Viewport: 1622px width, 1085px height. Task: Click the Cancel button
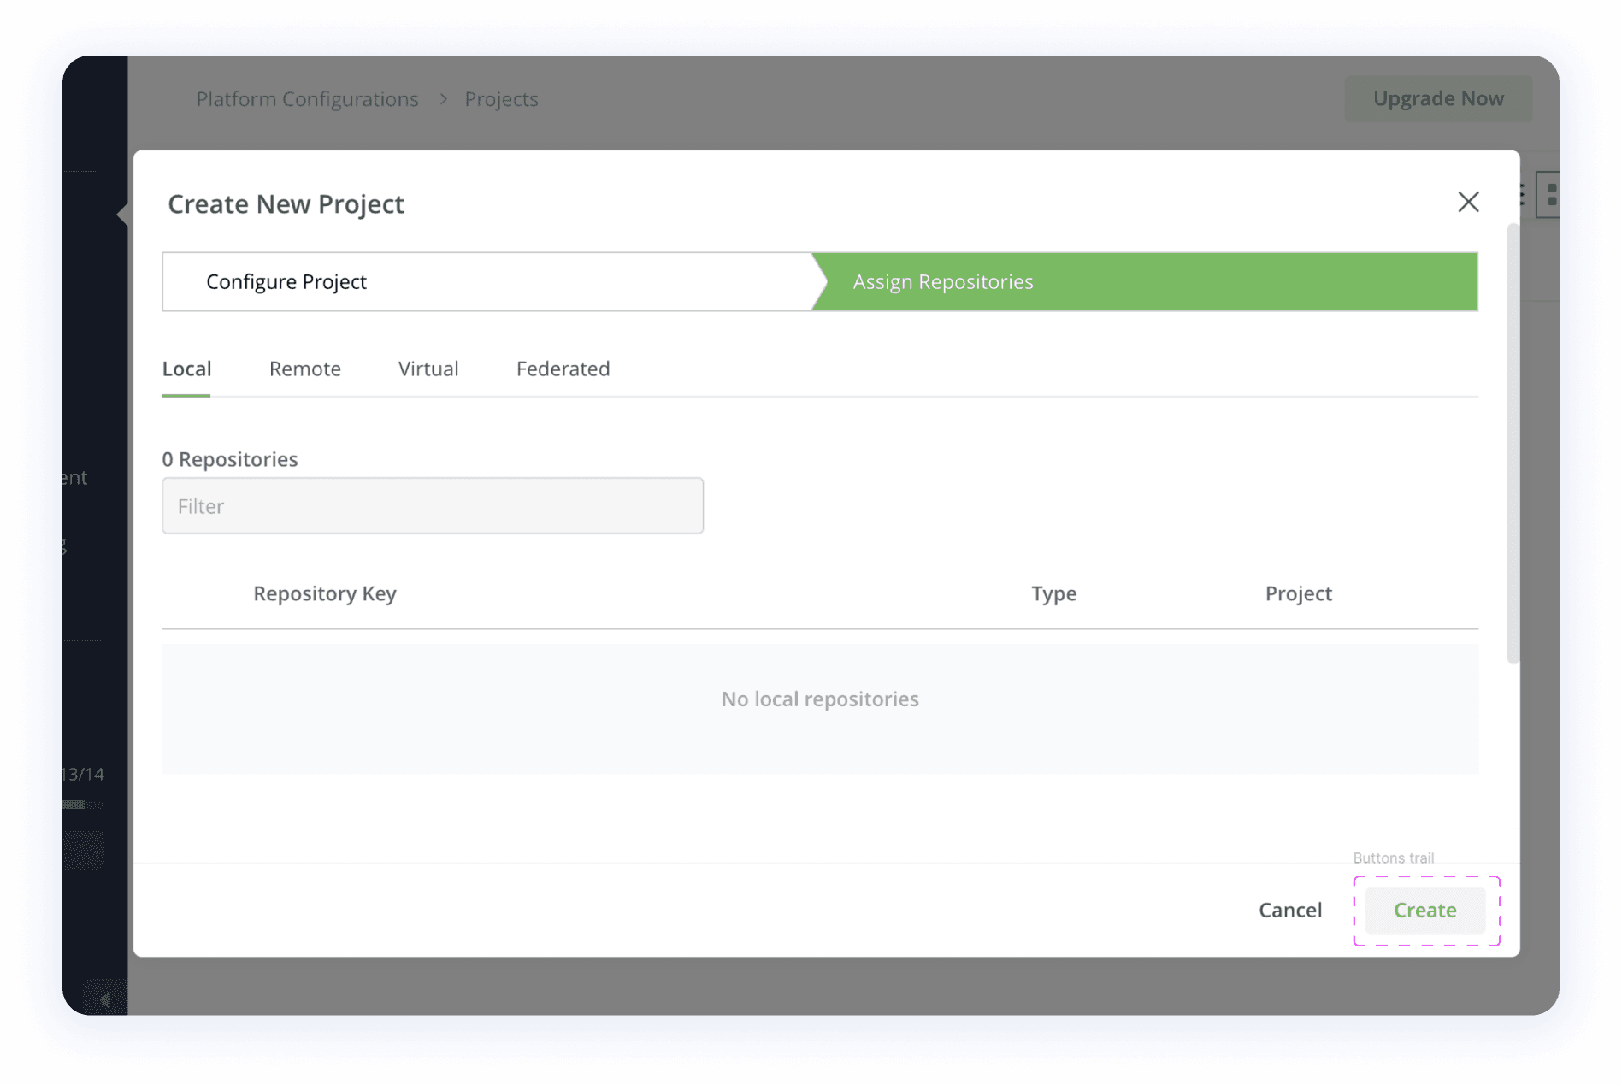1290,910
